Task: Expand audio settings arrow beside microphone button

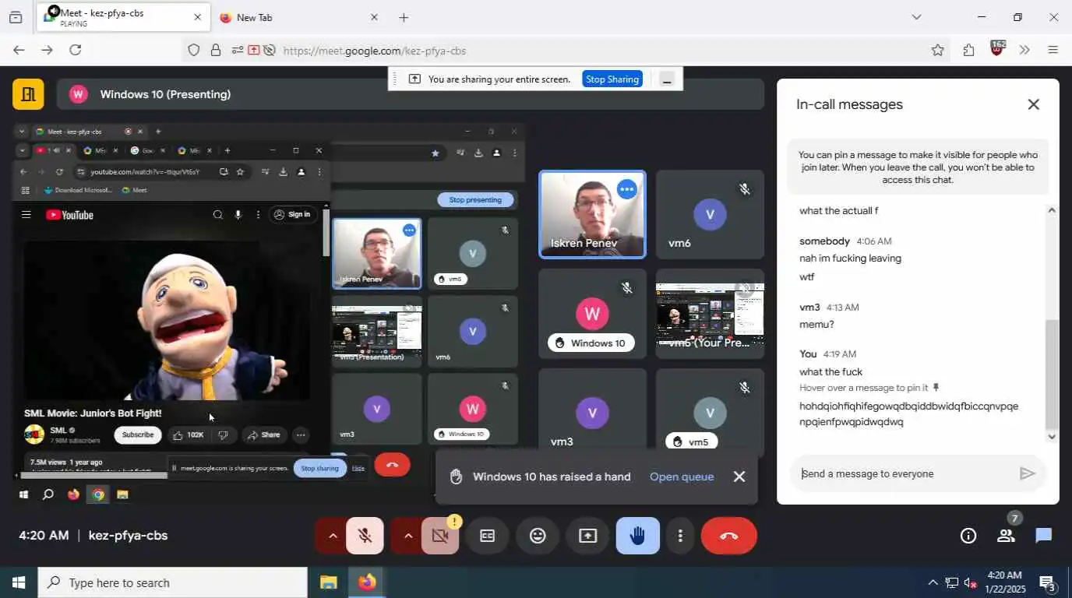Action: coord(333,536)
